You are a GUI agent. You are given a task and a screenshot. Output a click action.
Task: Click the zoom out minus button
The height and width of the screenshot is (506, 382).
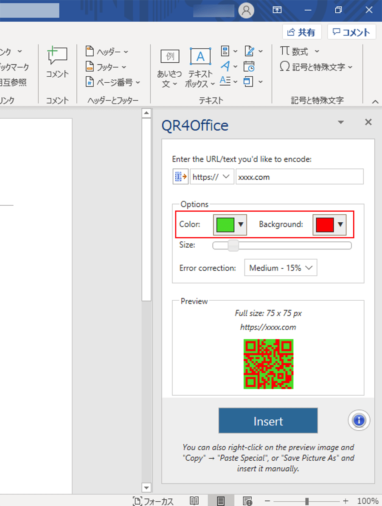coord(267,501)
